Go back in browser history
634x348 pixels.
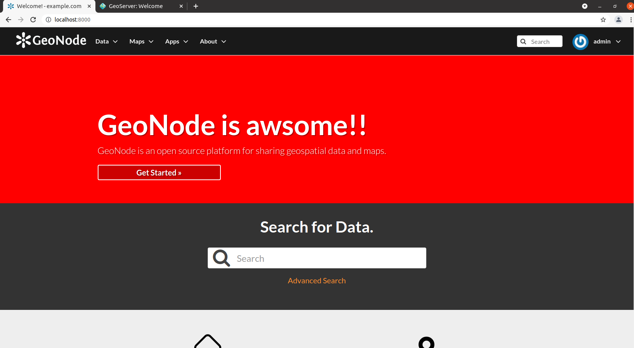pyautogui.click(x=8, y=20)
